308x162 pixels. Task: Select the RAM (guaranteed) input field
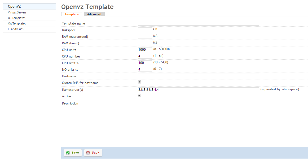tap(145, 36)
